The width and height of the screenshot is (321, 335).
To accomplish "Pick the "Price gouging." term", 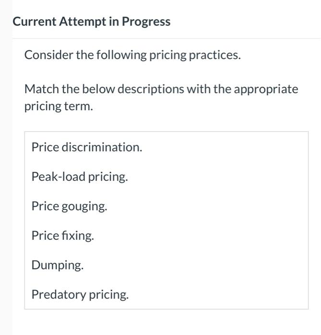I will click(x=70, y=206).
